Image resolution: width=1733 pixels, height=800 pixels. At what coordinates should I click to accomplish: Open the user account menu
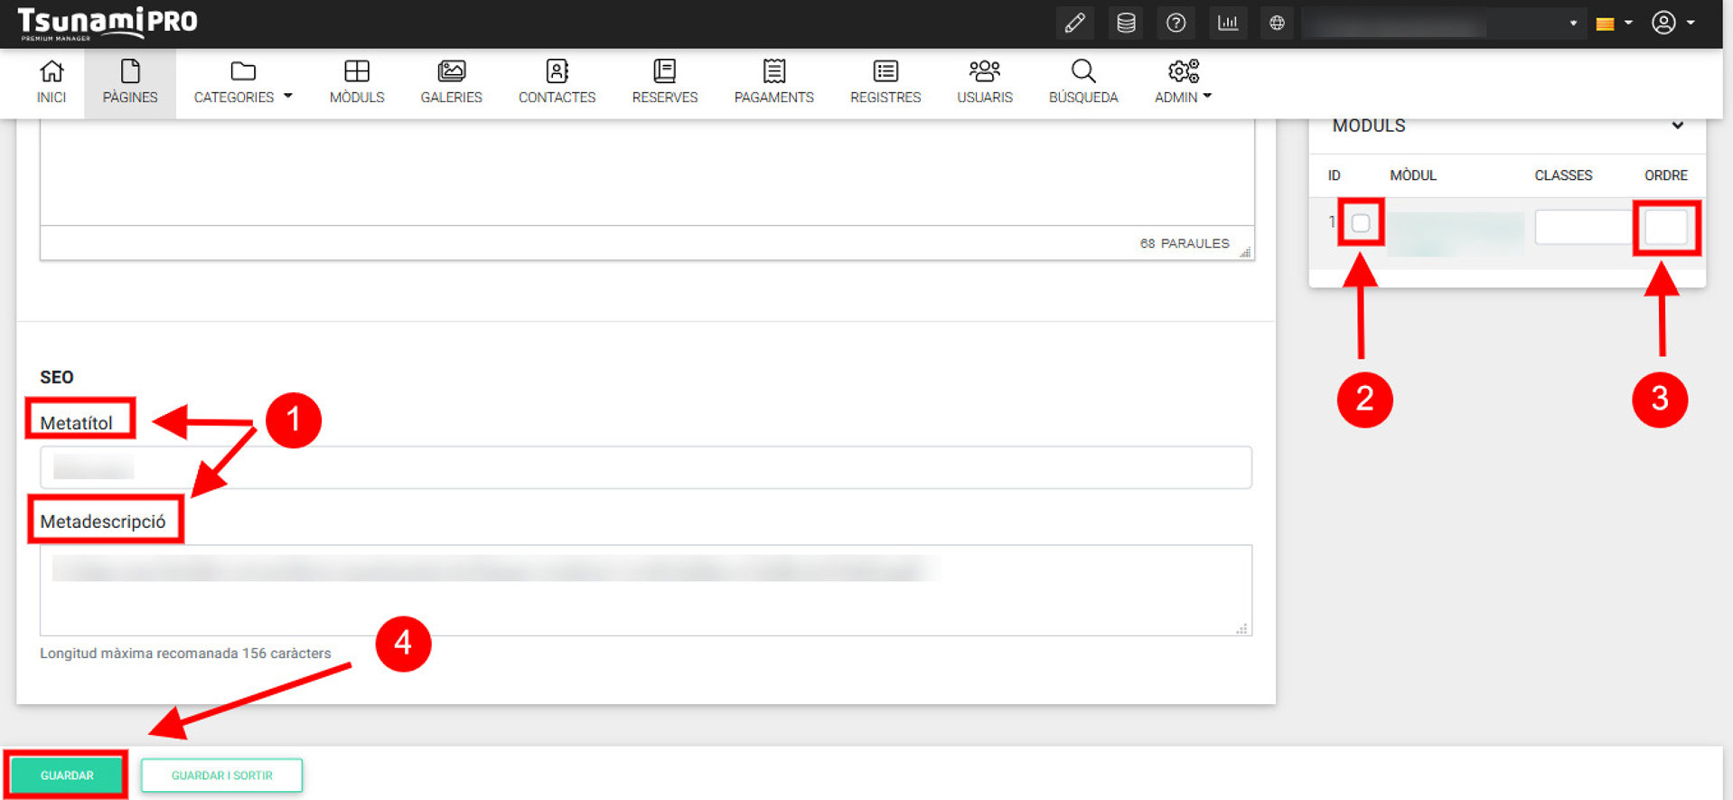point(1672,24)
